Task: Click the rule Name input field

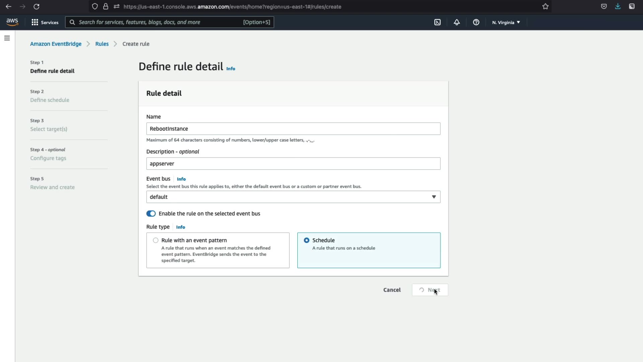Action: [x=293, y=129]
